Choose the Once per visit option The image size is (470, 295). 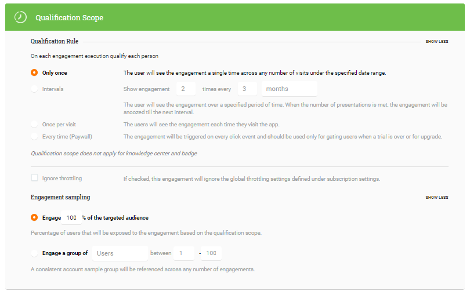click(34, 124)
